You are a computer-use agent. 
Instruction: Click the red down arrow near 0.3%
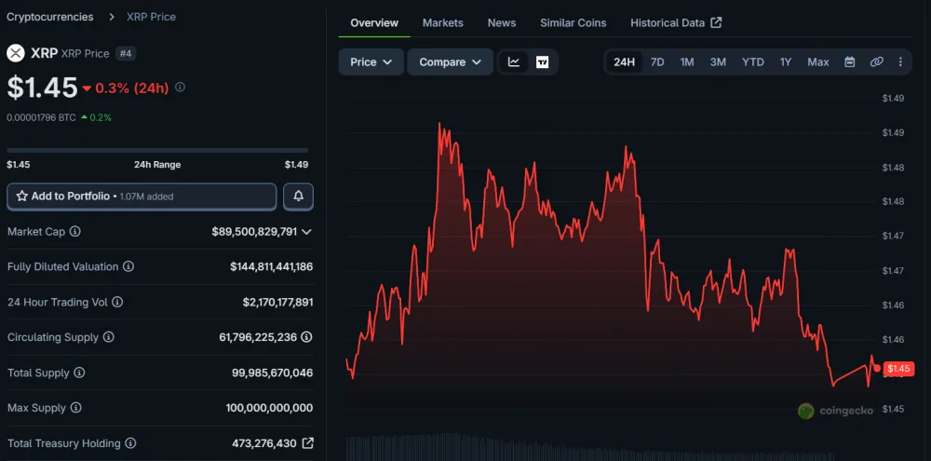pos(87,88)
